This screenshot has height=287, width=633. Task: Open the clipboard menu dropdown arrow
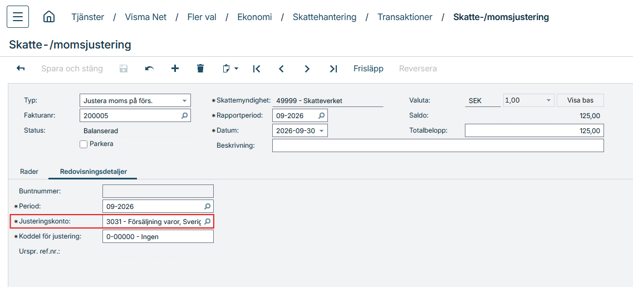click(x=236, y=69)
